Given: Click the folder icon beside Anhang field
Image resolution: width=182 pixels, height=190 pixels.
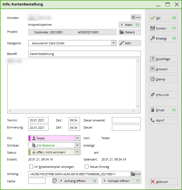Looking at the screenshot, I should coord(133,174).
